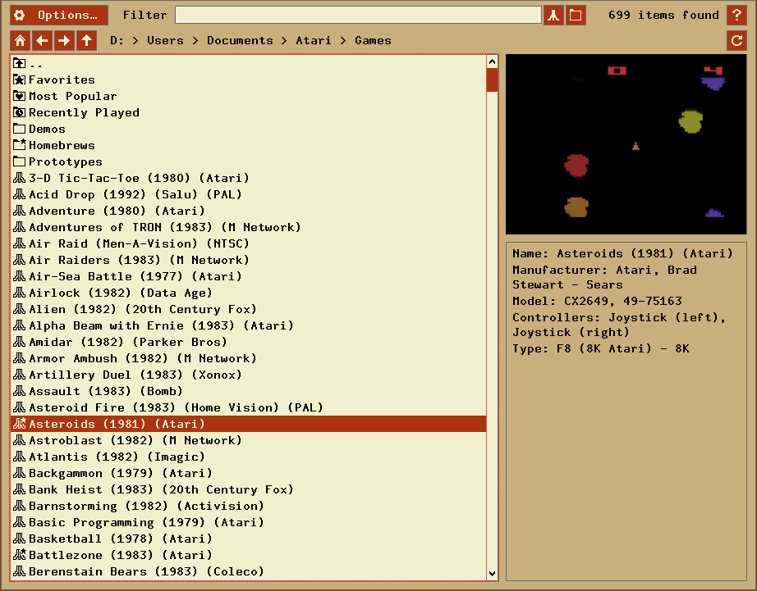Image resolution: width=757 pixels, height=591 pixels.
Task: Click favorite ROM icon beside Battlezone
Action: pos(20,554)
